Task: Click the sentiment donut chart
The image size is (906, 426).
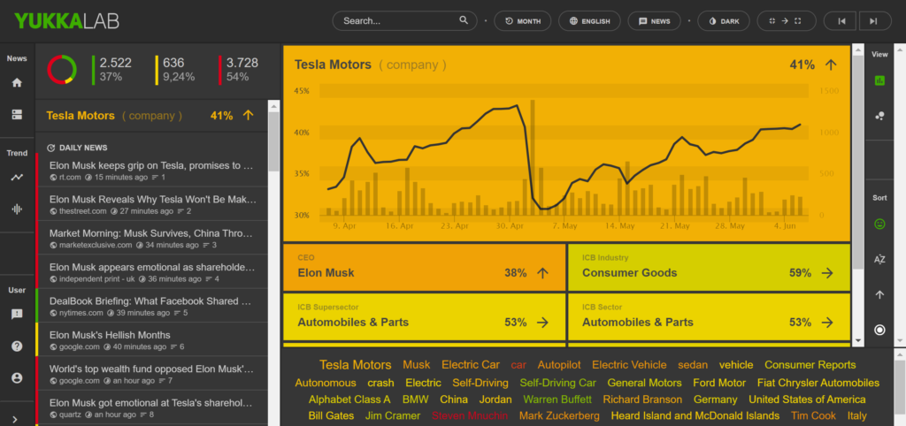Action: point(62,69)
